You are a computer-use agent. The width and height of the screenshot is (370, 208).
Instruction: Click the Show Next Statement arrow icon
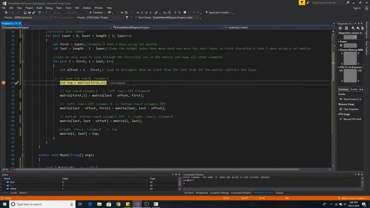(138, 13)
